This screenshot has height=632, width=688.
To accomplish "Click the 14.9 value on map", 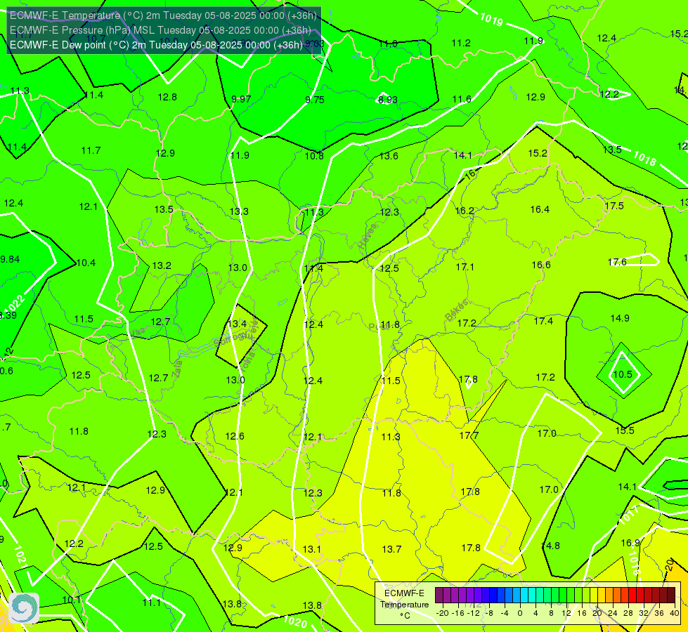I will 620,318.
